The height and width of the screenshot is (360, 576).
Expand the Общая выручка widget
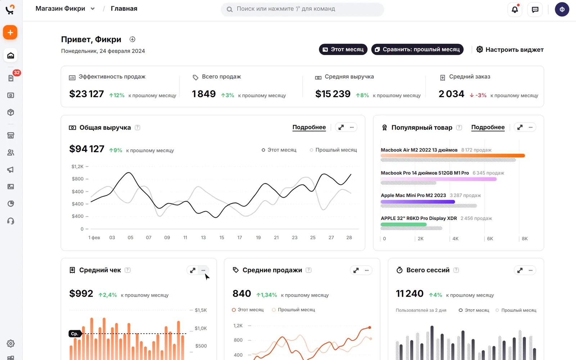pyautogui.click(x=341, y=127)
